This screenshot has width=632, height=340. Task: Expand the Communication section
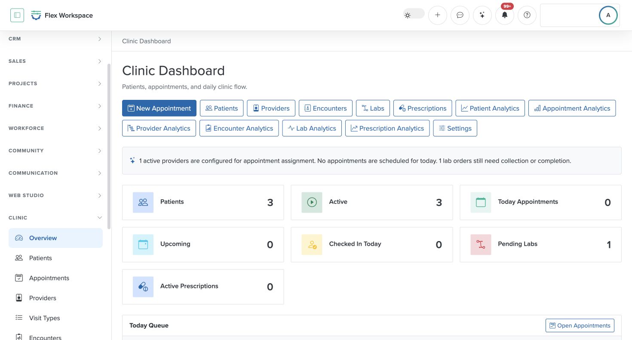(55, 173)
